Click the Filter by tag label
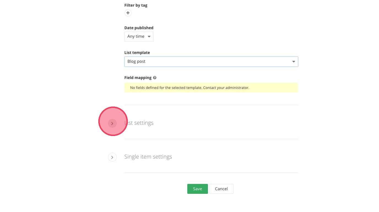379x212 pixels. 136,5
